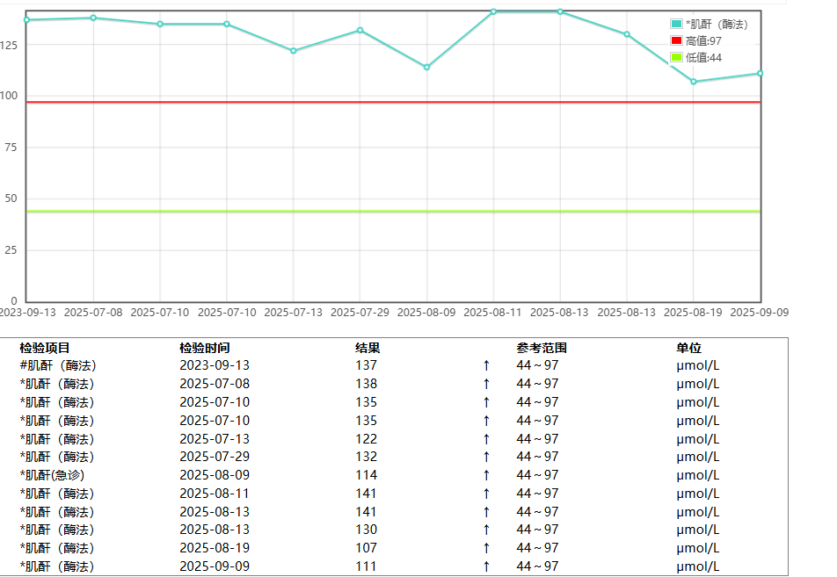
Task: Click the 参考范围 column header
Action: [542, 348]
